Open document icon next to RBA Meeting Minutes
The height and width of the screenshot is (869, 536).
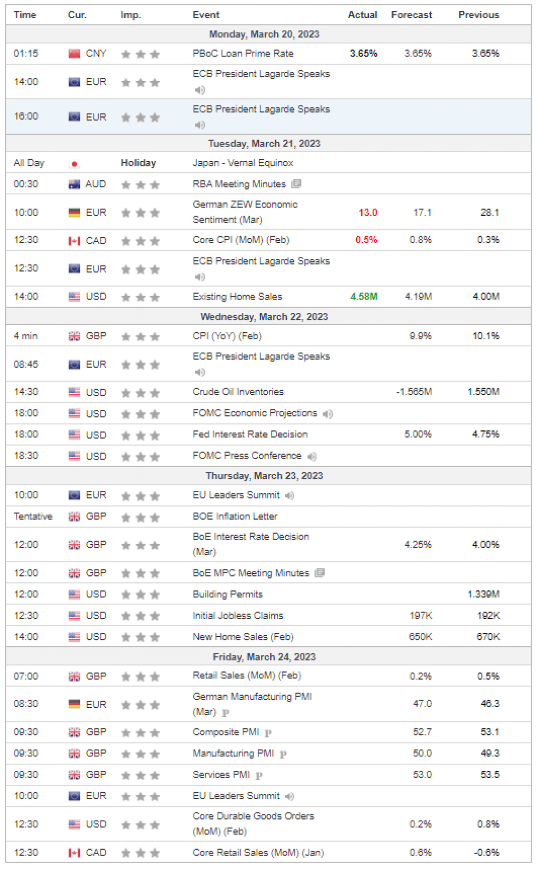pos(296,184)
